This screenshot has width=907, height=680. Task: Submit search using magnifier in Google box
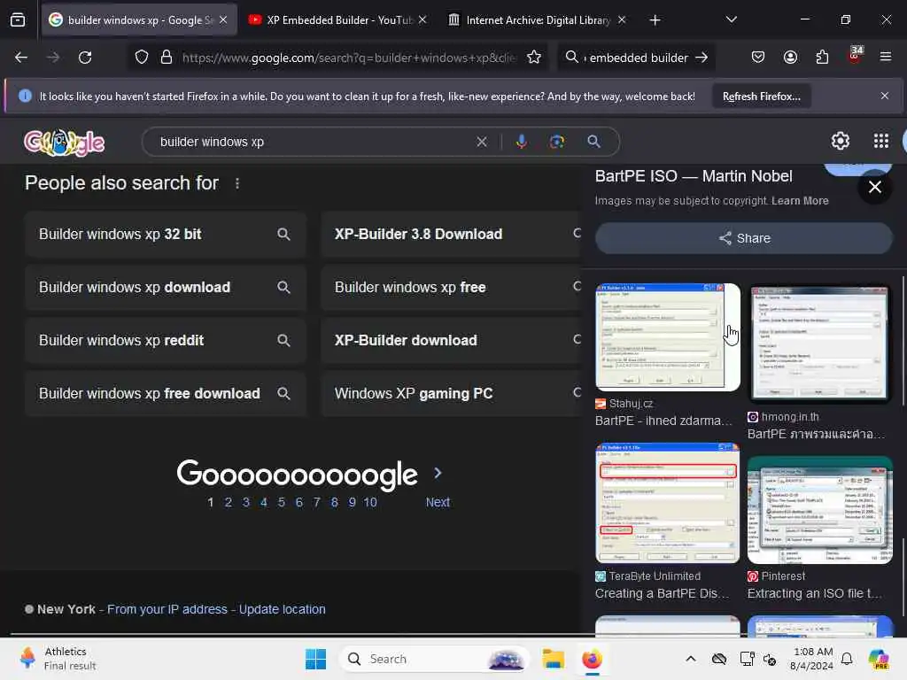(x=593, y=142)
